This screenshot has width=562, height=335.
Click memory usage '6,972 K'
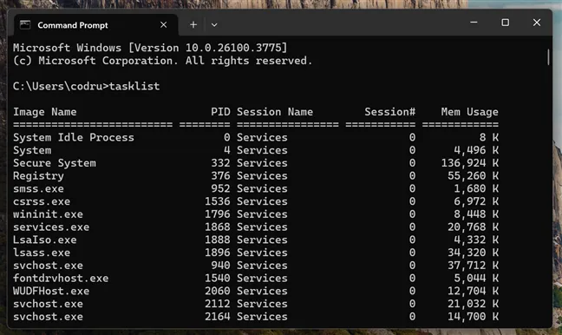coord(476,201)
